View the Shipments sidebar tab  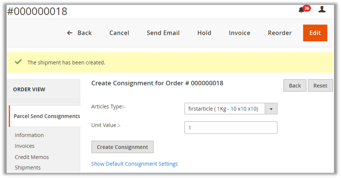(x=28, y=168)
